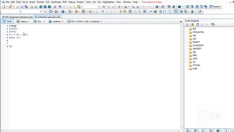This screenshot has height=132, width=234.
Task: Click the insert list icon
Action: coord(165,11)
